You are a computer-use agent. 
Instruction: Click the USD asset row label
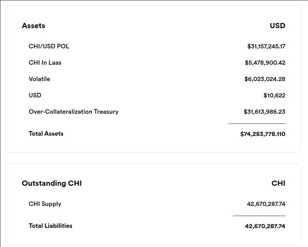(x=35, y=95)
